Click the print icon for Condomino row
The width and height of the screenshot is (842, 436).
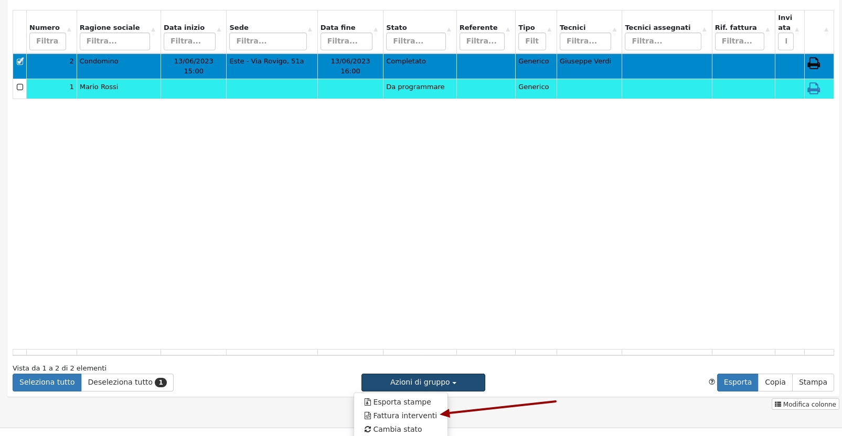[x=813, y=63]
